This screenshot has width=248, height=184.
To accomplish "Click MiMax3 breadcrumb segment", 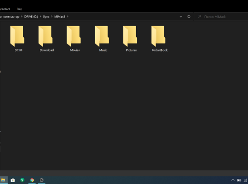I will coord(60,17).
